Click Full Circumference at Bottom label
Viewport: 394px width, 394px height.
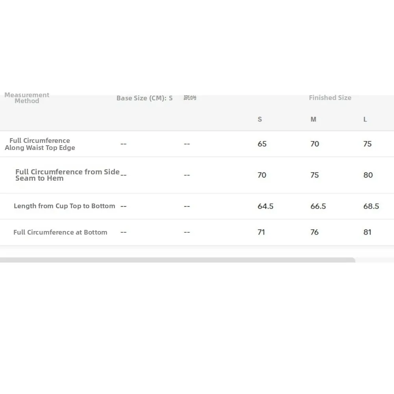60,232
